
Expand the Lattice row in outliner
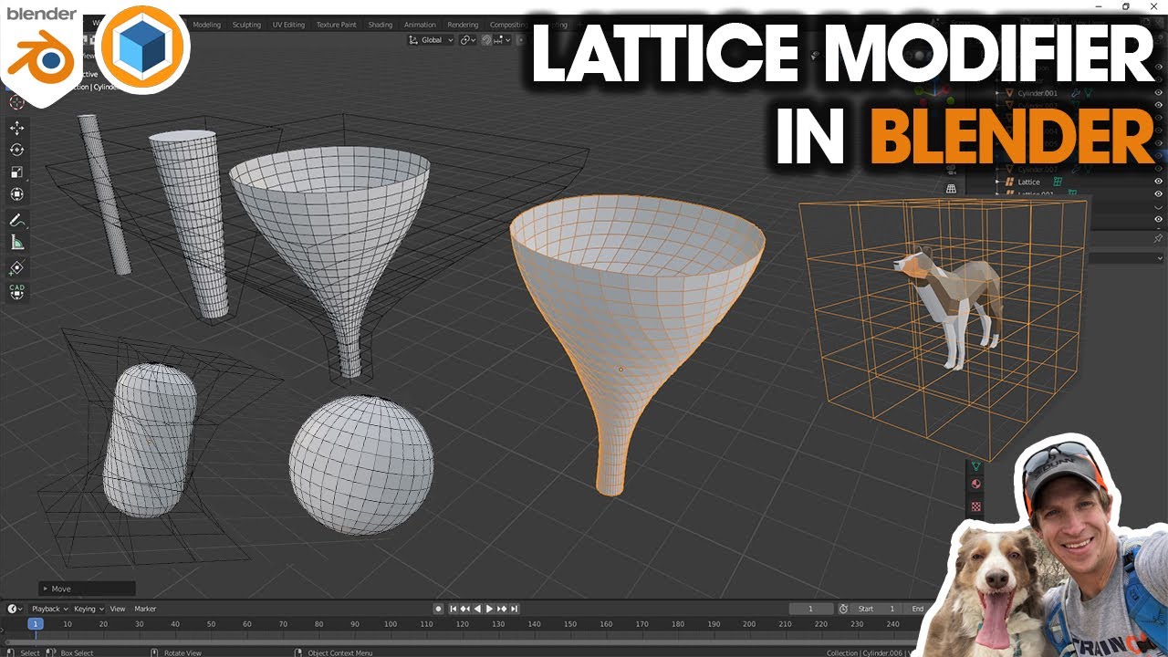[x=999, y=182]
